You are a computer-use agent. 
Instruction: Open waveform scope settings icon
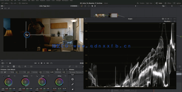point(174,21)
